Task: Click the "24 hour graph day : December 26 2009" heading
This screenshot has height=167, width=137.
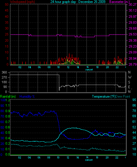Action: [x=78, y=2]
